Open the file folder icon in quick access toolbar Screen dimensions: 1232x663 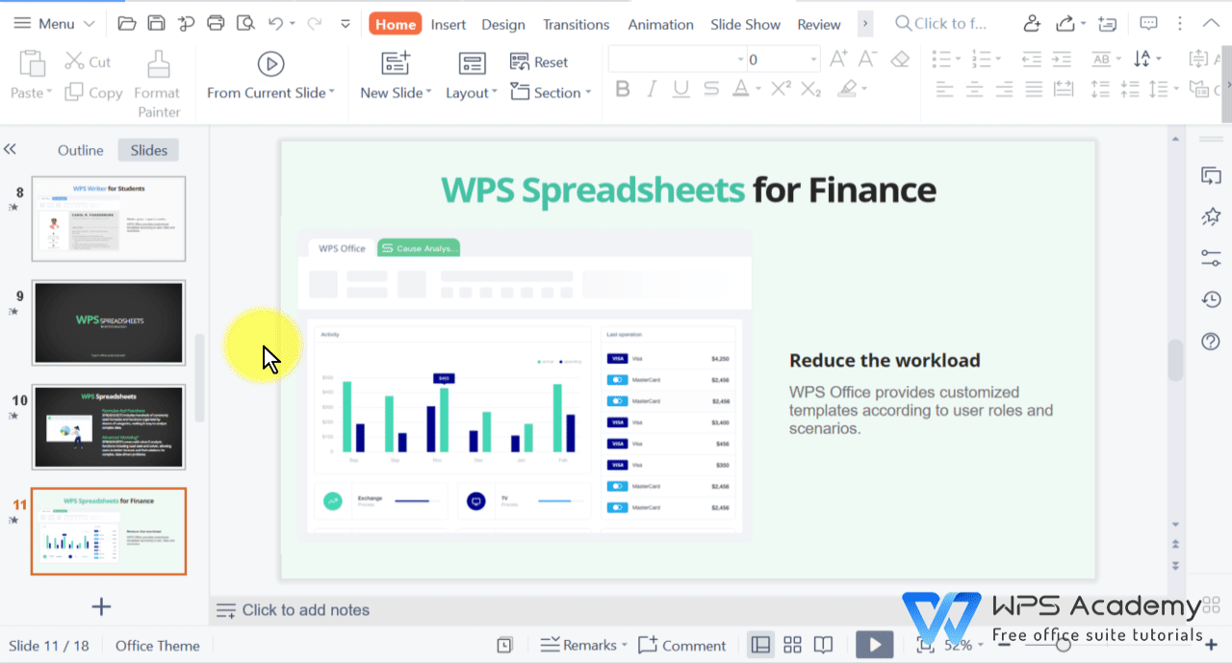click(x=126, y=23)
